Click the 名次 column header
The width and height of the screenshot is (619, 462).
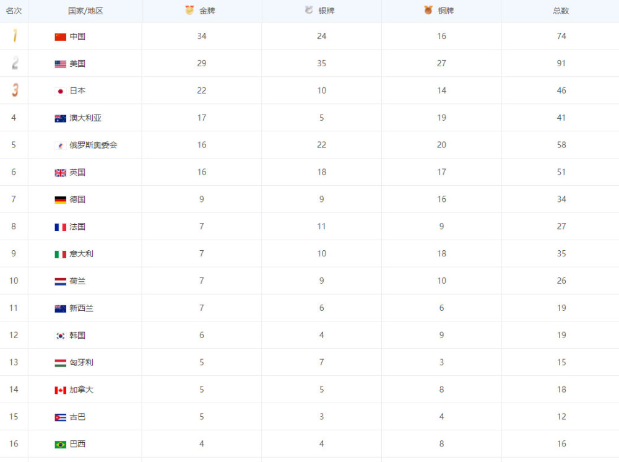tap(14, 11)
